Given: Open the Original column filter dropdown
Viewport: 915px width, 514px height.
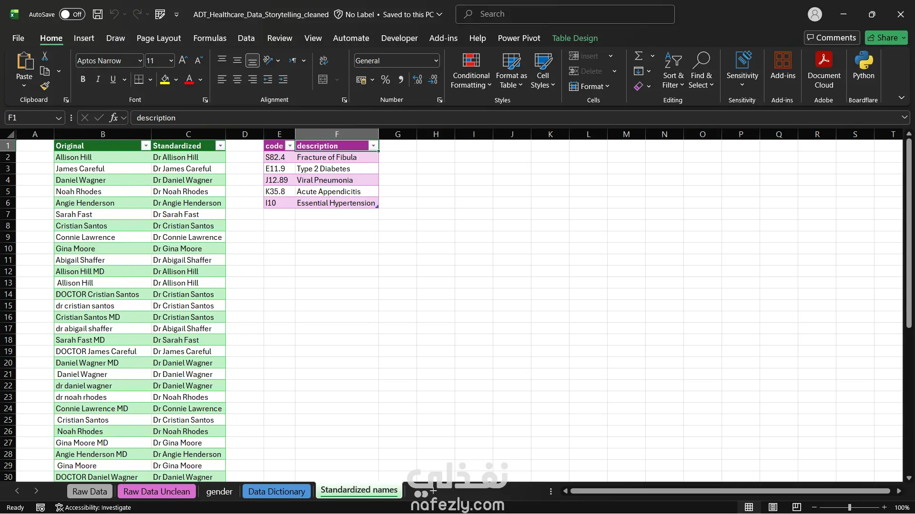Looking at the screenshot, I should [x=146, y=146].
